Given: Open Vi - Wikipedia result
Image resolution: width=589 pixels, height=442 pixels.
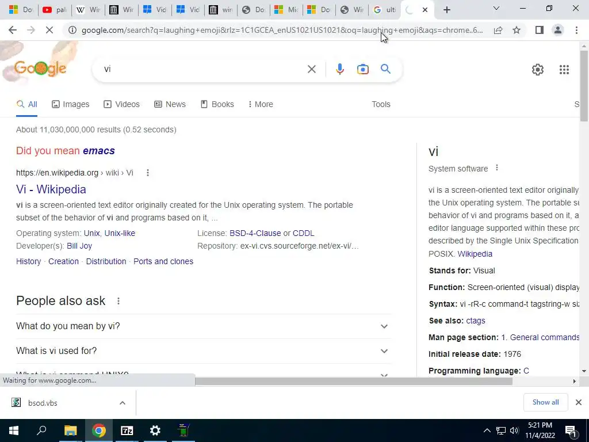Looking at the screenshot, I should [x=51, y=189].
